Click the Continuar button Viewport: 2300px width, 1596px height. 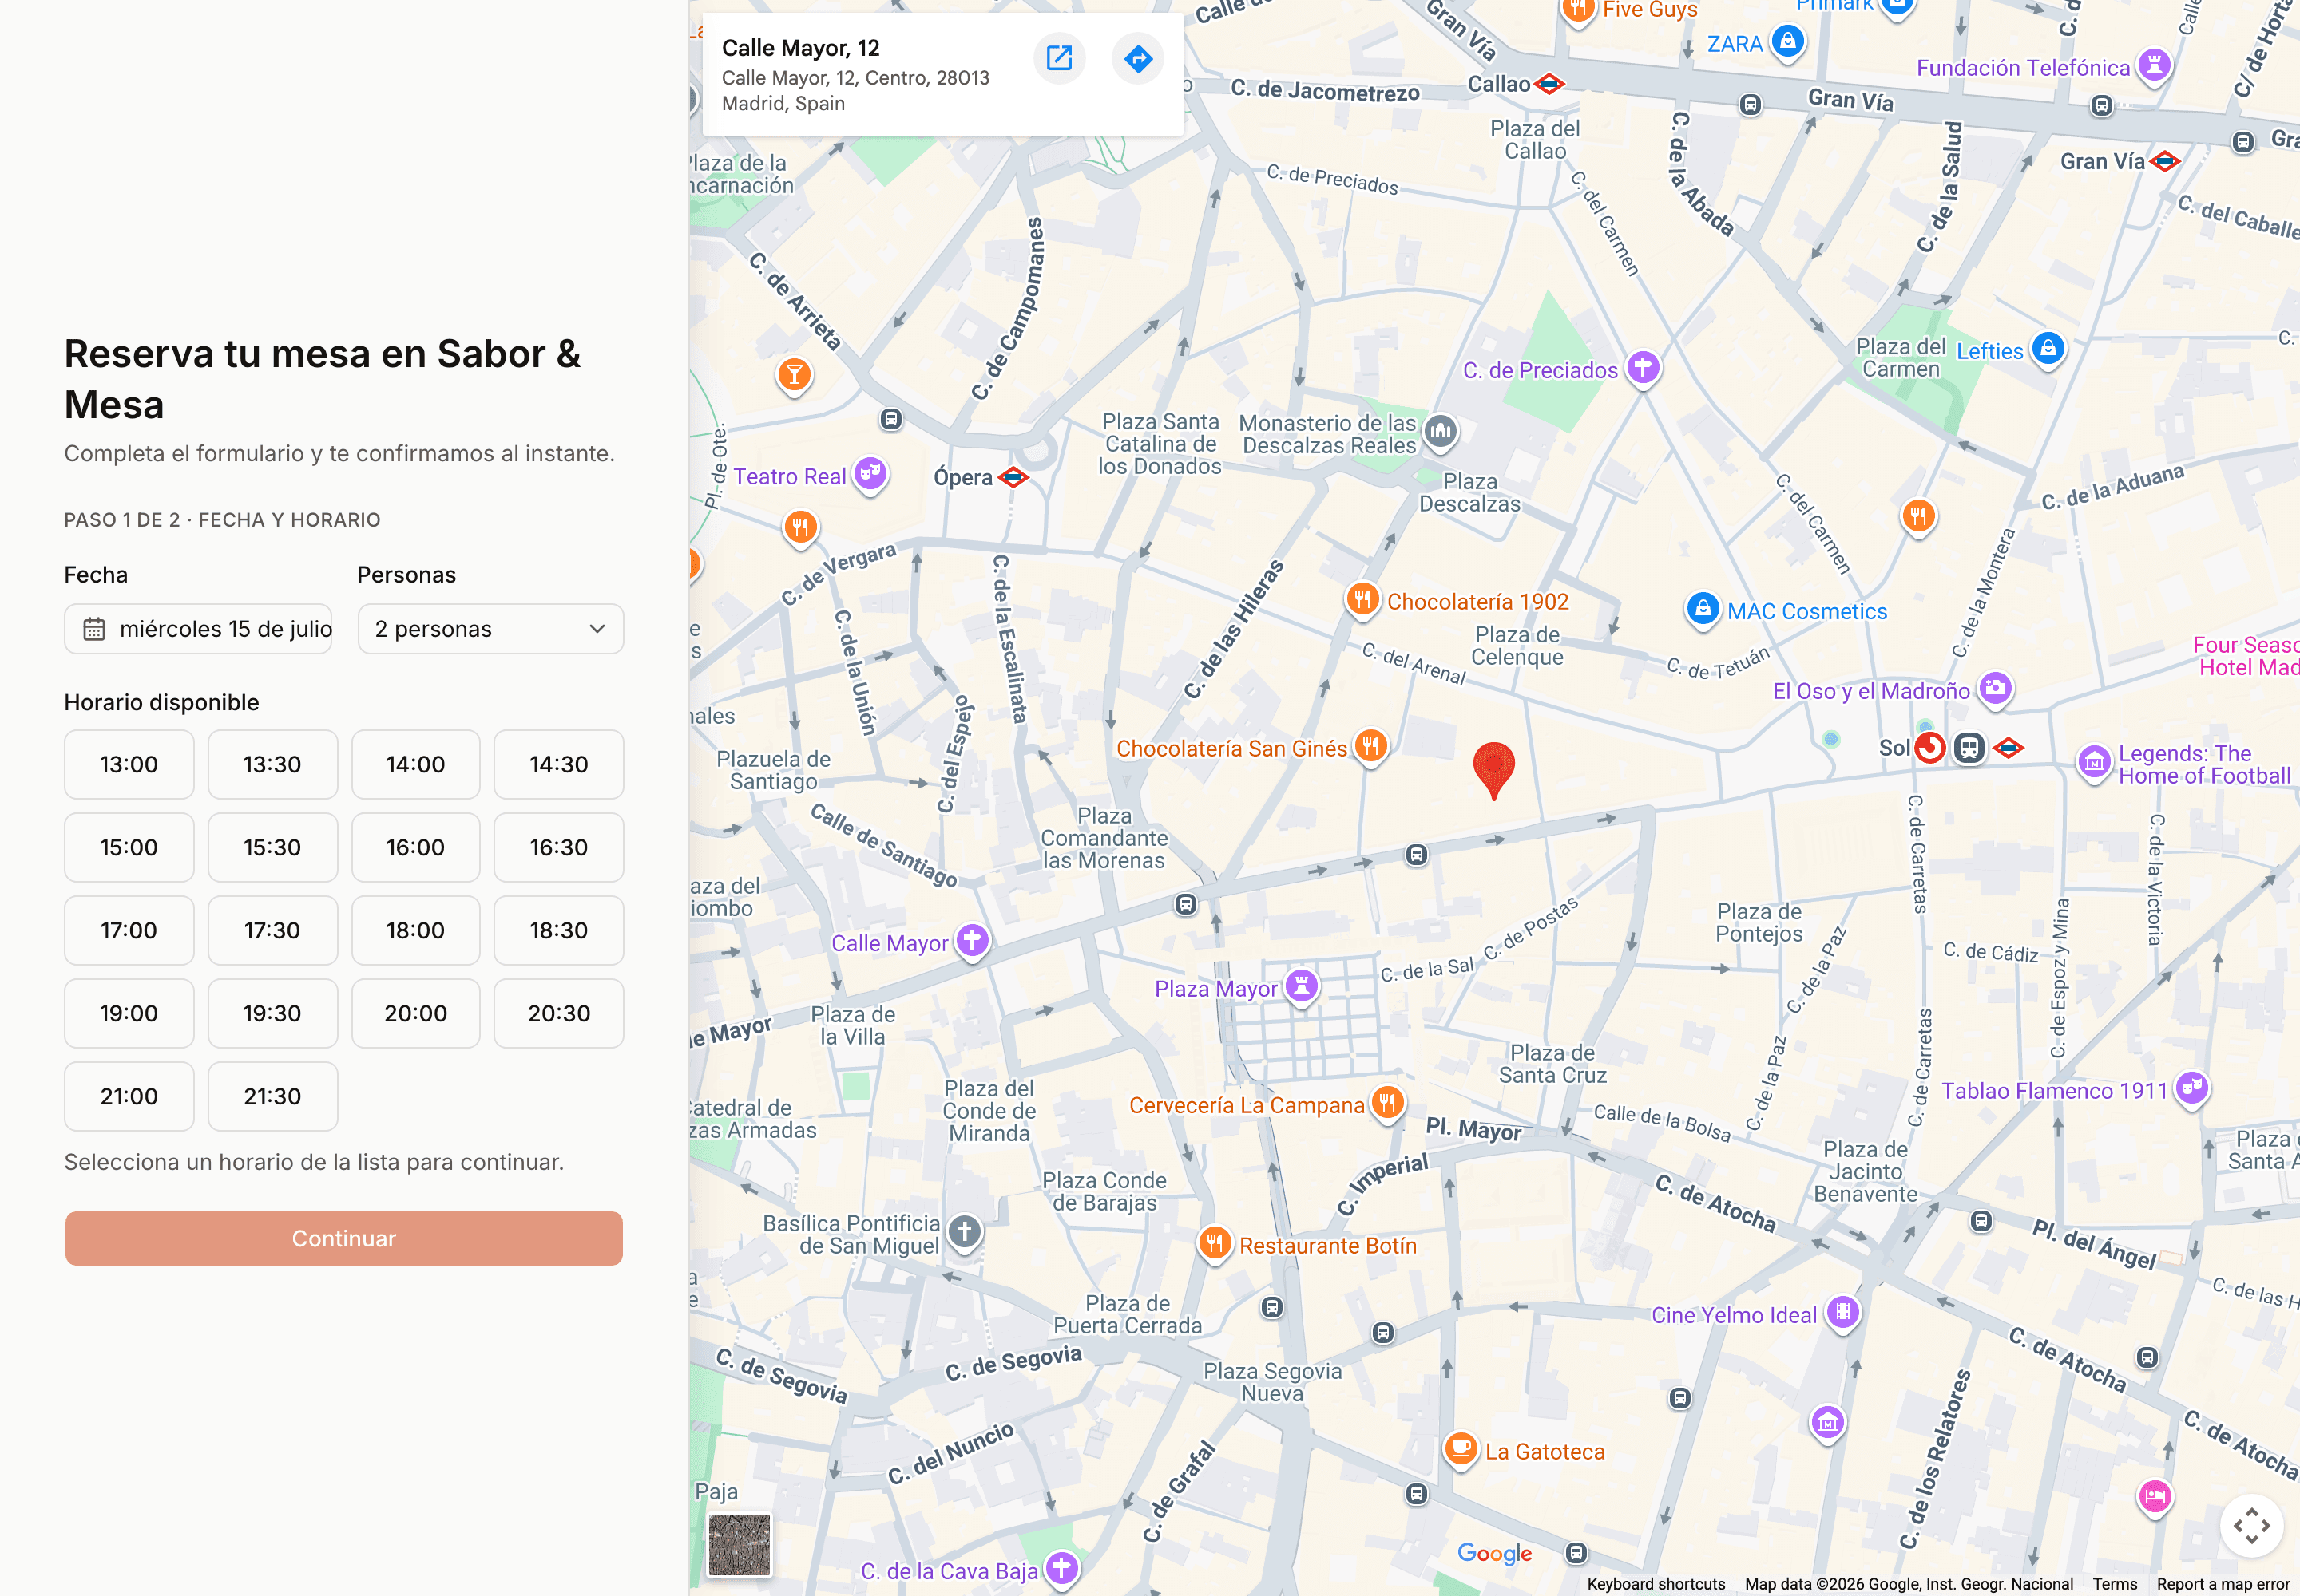(343, 1238)
